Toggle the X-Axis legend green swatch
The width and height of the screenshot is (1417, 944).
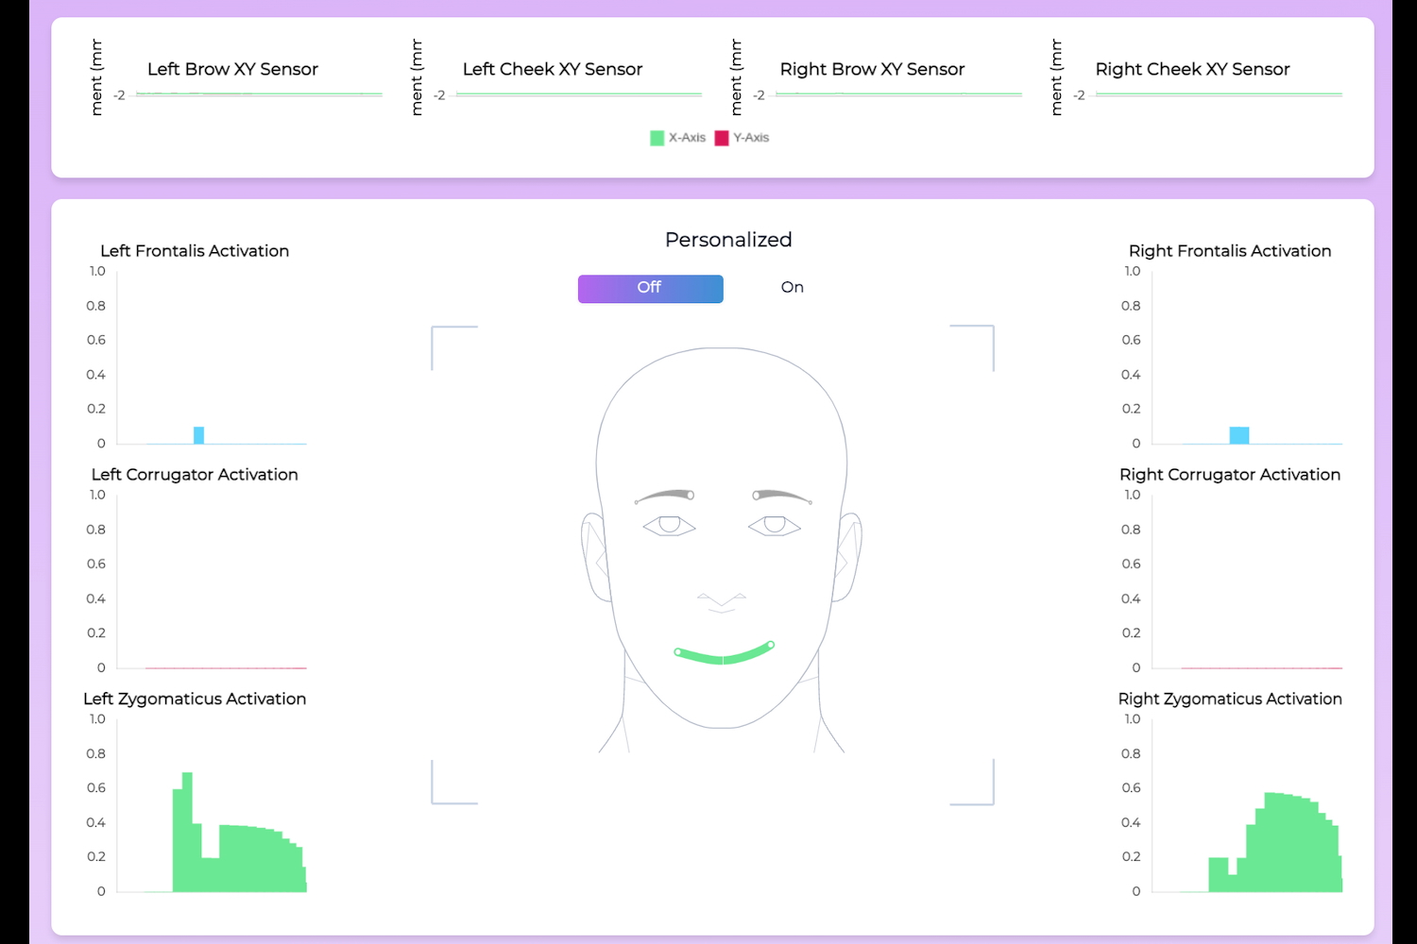(x=657, y=138)
